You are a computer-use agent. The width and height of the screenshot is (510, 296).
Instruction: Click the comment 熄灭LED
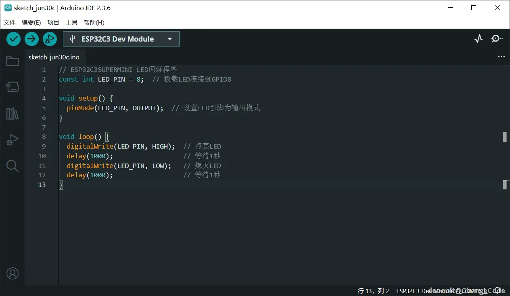click(x=202, y=166)
